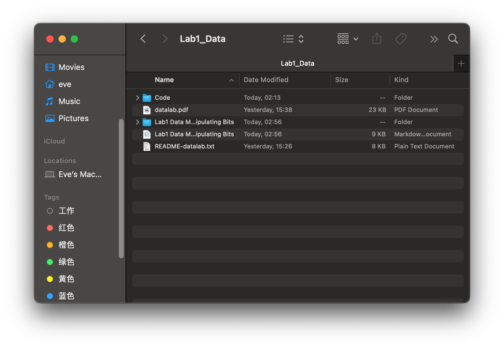Viewport: 504px width, 348px height.
Task: Click the Name column header
Action: coord(164,80)
